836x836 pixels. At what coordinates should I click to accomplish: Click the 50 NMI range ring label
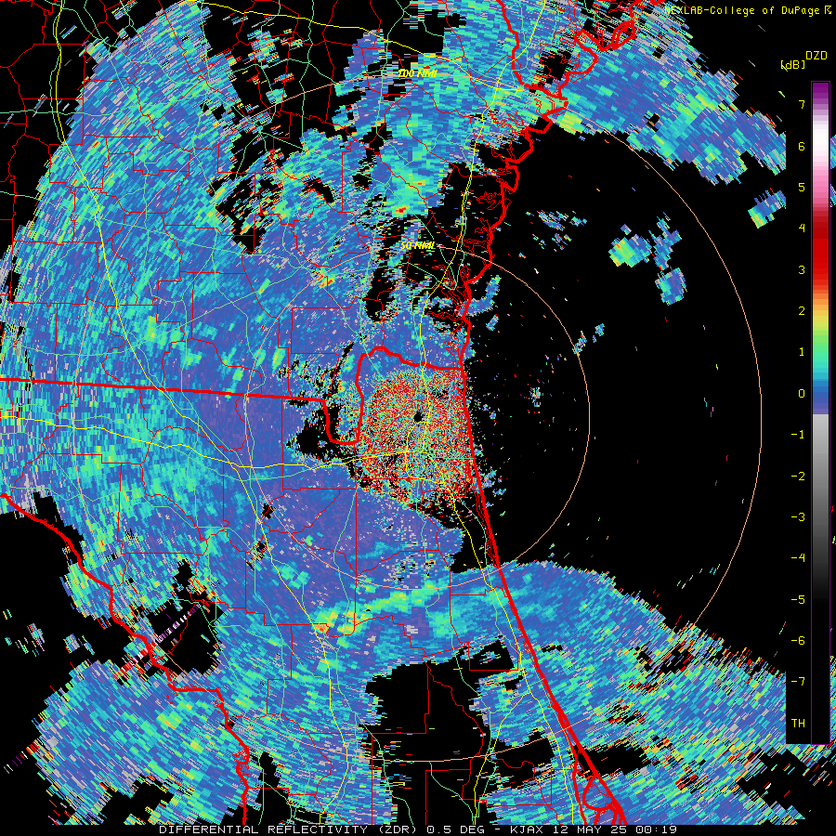coord(417,246)
